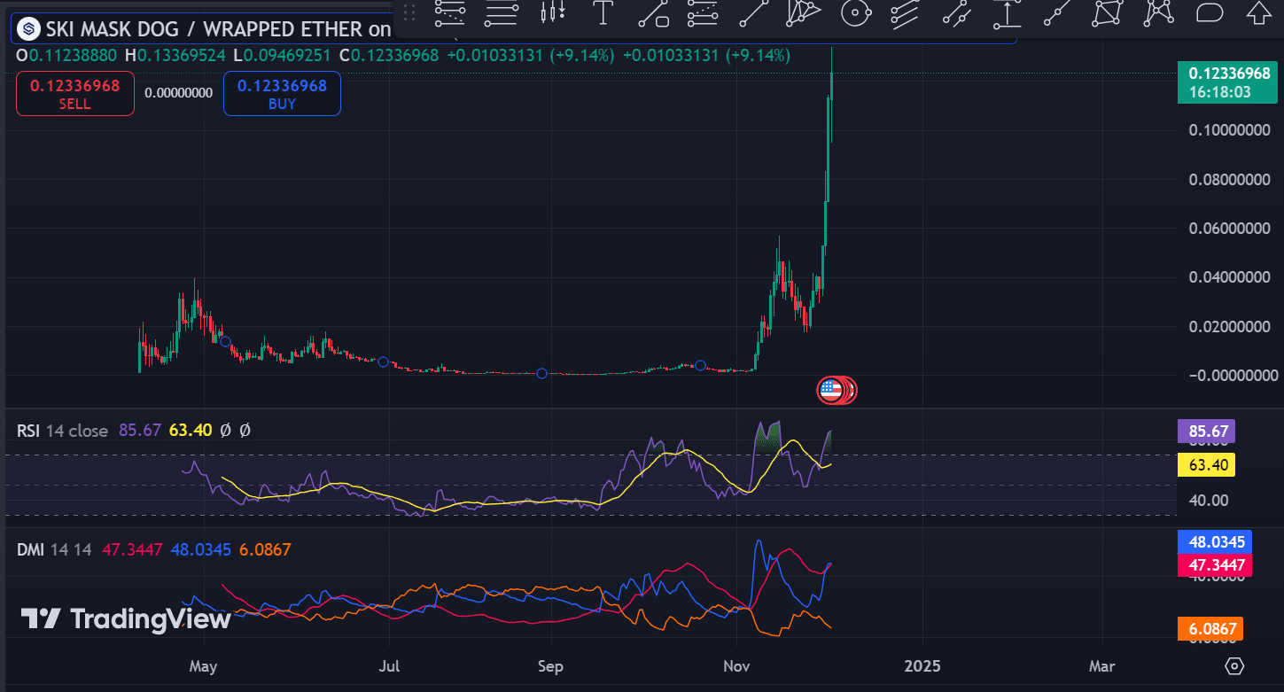This screenshot has width=1284, height=692.
Task: Pick the four-point quadrilateral pattern tool
Action: coord(1108,12)
